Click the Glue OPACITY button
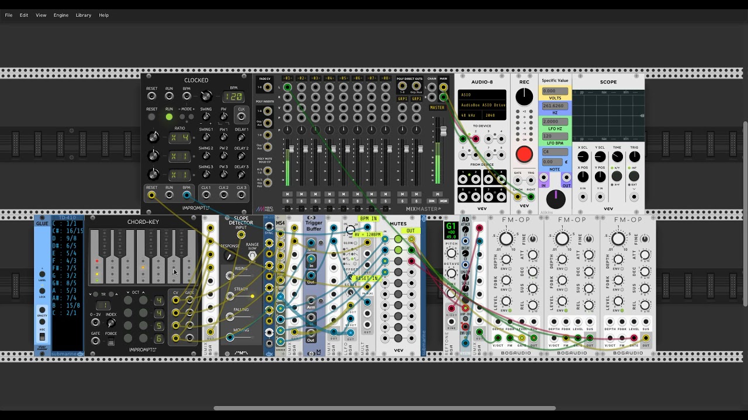 (x=42, y=309)
